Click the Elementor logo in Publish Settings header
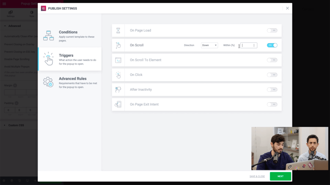 (44, 8)
